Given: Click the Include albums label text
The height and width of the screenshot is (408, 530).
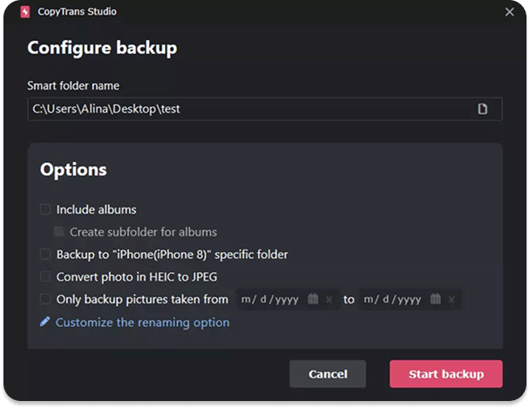Looking at the screenshot, I should click(97, 209).
